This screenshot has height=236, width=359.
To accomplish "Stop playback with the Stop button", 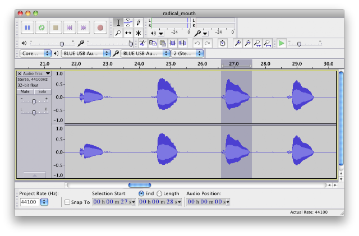I will coord(56,27).
